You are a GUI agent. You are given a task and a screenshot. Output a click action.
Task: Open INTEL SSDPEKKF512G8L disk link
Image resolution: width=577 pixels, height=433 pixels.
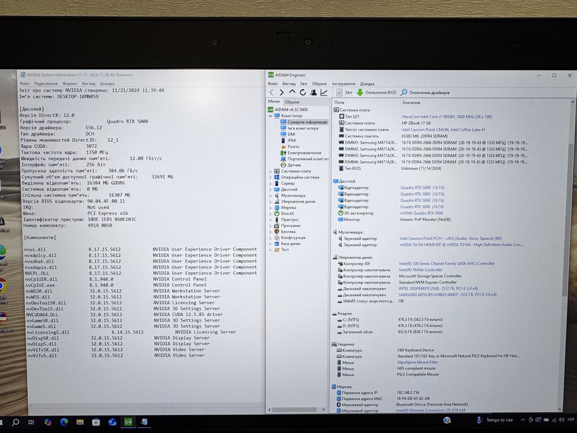(x=438, y=289)
